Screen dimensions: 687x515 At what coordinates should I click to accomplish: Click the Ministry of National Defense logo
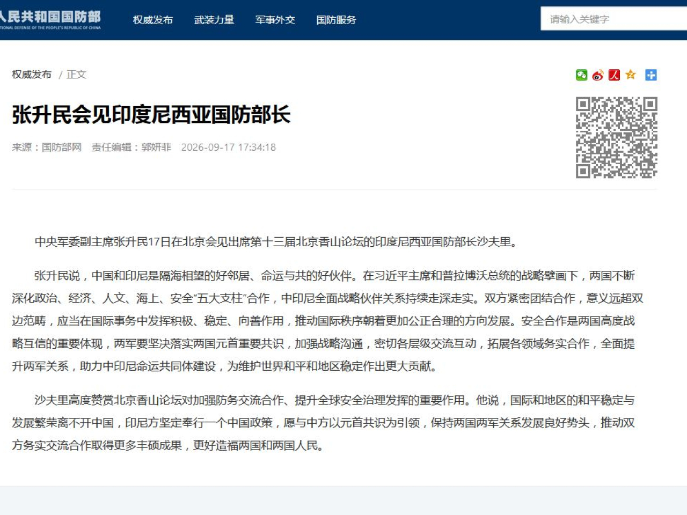click(x=50, y=20)
